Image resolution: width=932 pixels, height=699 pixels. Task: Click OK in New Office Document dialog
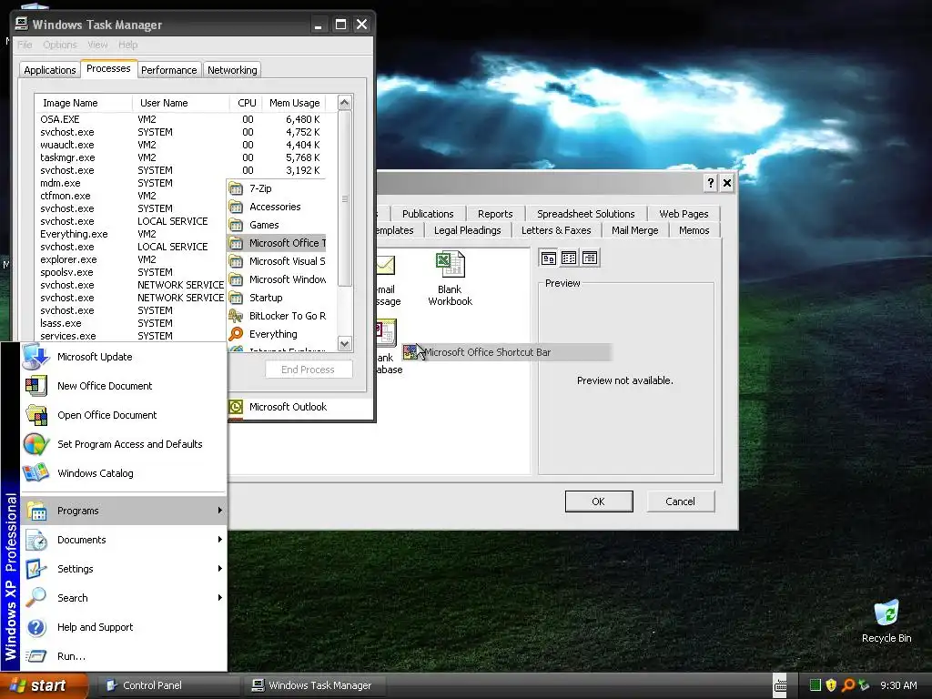[599, 501]
